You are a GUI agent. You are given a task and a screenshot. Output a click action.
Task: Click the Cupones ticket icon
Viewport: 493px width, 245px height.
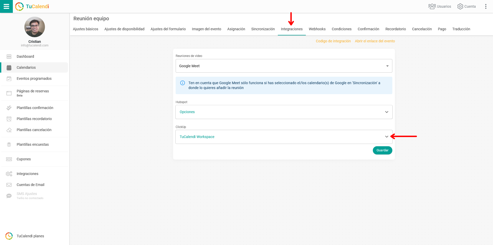(9, 159)
